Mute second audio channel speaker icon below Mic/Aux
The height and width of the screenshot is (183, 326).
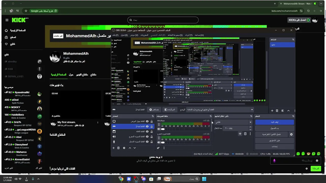pos(159,142)
